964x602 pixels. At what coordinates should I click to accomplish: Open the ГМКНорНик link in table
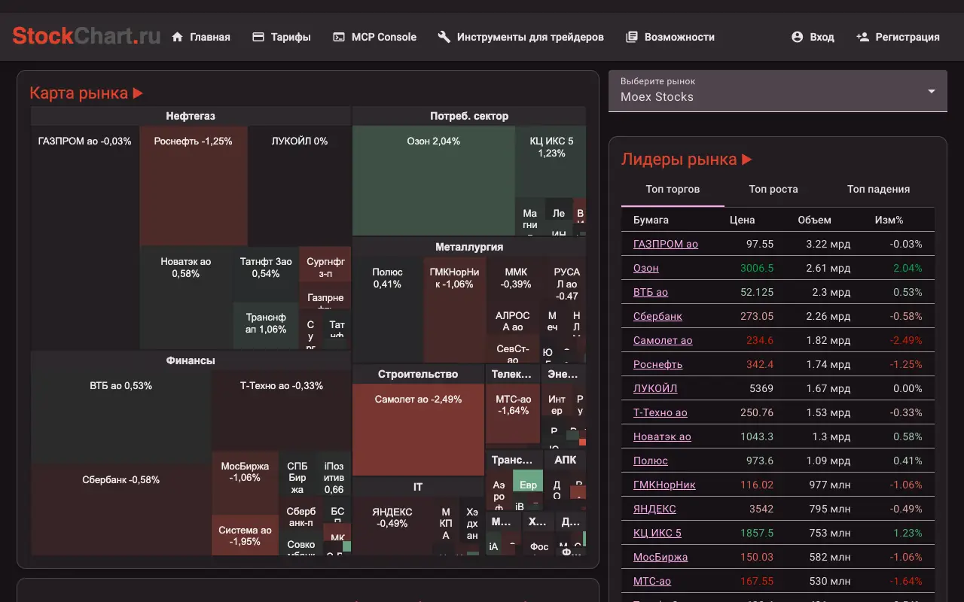tap(664, 485)
